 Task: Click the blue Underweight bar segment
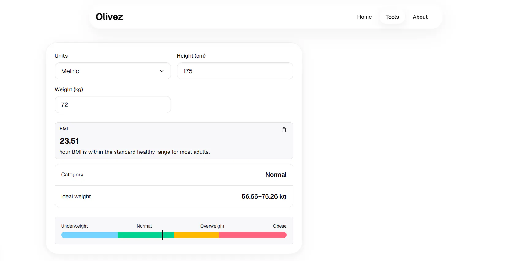click(x=89, y=235)
